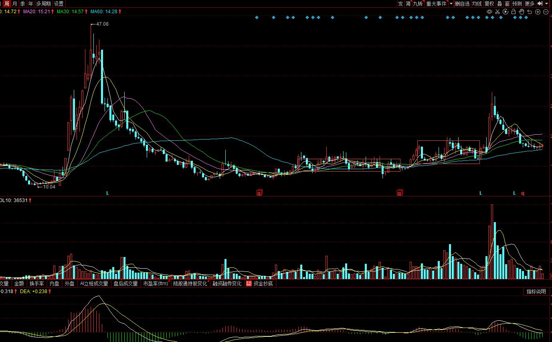Zoom in with the plus circle icon
The height and width of the screenshot is (342, 552).
538,12
